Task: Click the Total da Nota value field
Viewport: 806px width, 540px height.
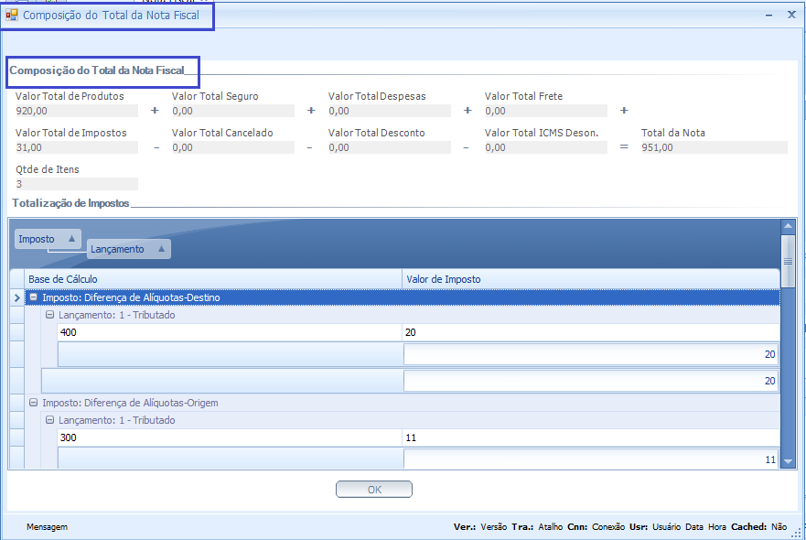Action: (x=713, y=147)
